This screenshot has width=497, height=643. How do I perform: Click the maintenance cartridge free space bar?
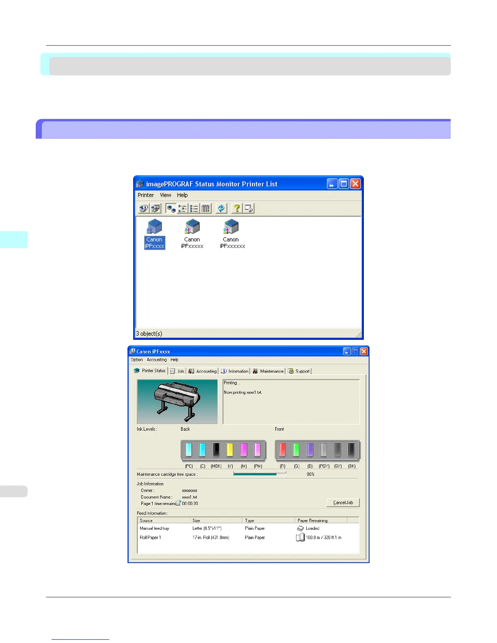coord(260,474)
